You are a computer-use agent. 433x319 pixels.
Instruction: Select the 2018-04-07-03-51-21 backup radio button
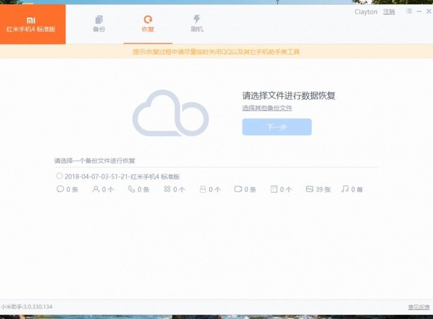[59, 176]
